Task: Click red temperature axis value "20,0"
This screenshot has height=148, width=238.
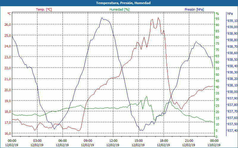Action: (x=7, y=90)
